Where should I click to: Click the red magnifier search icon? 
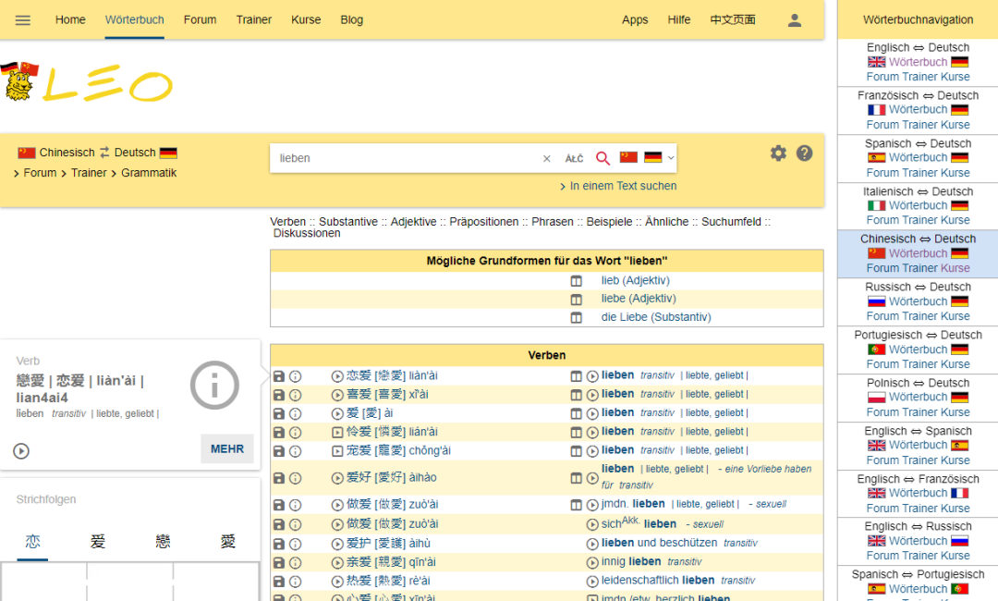coord(602,158)
